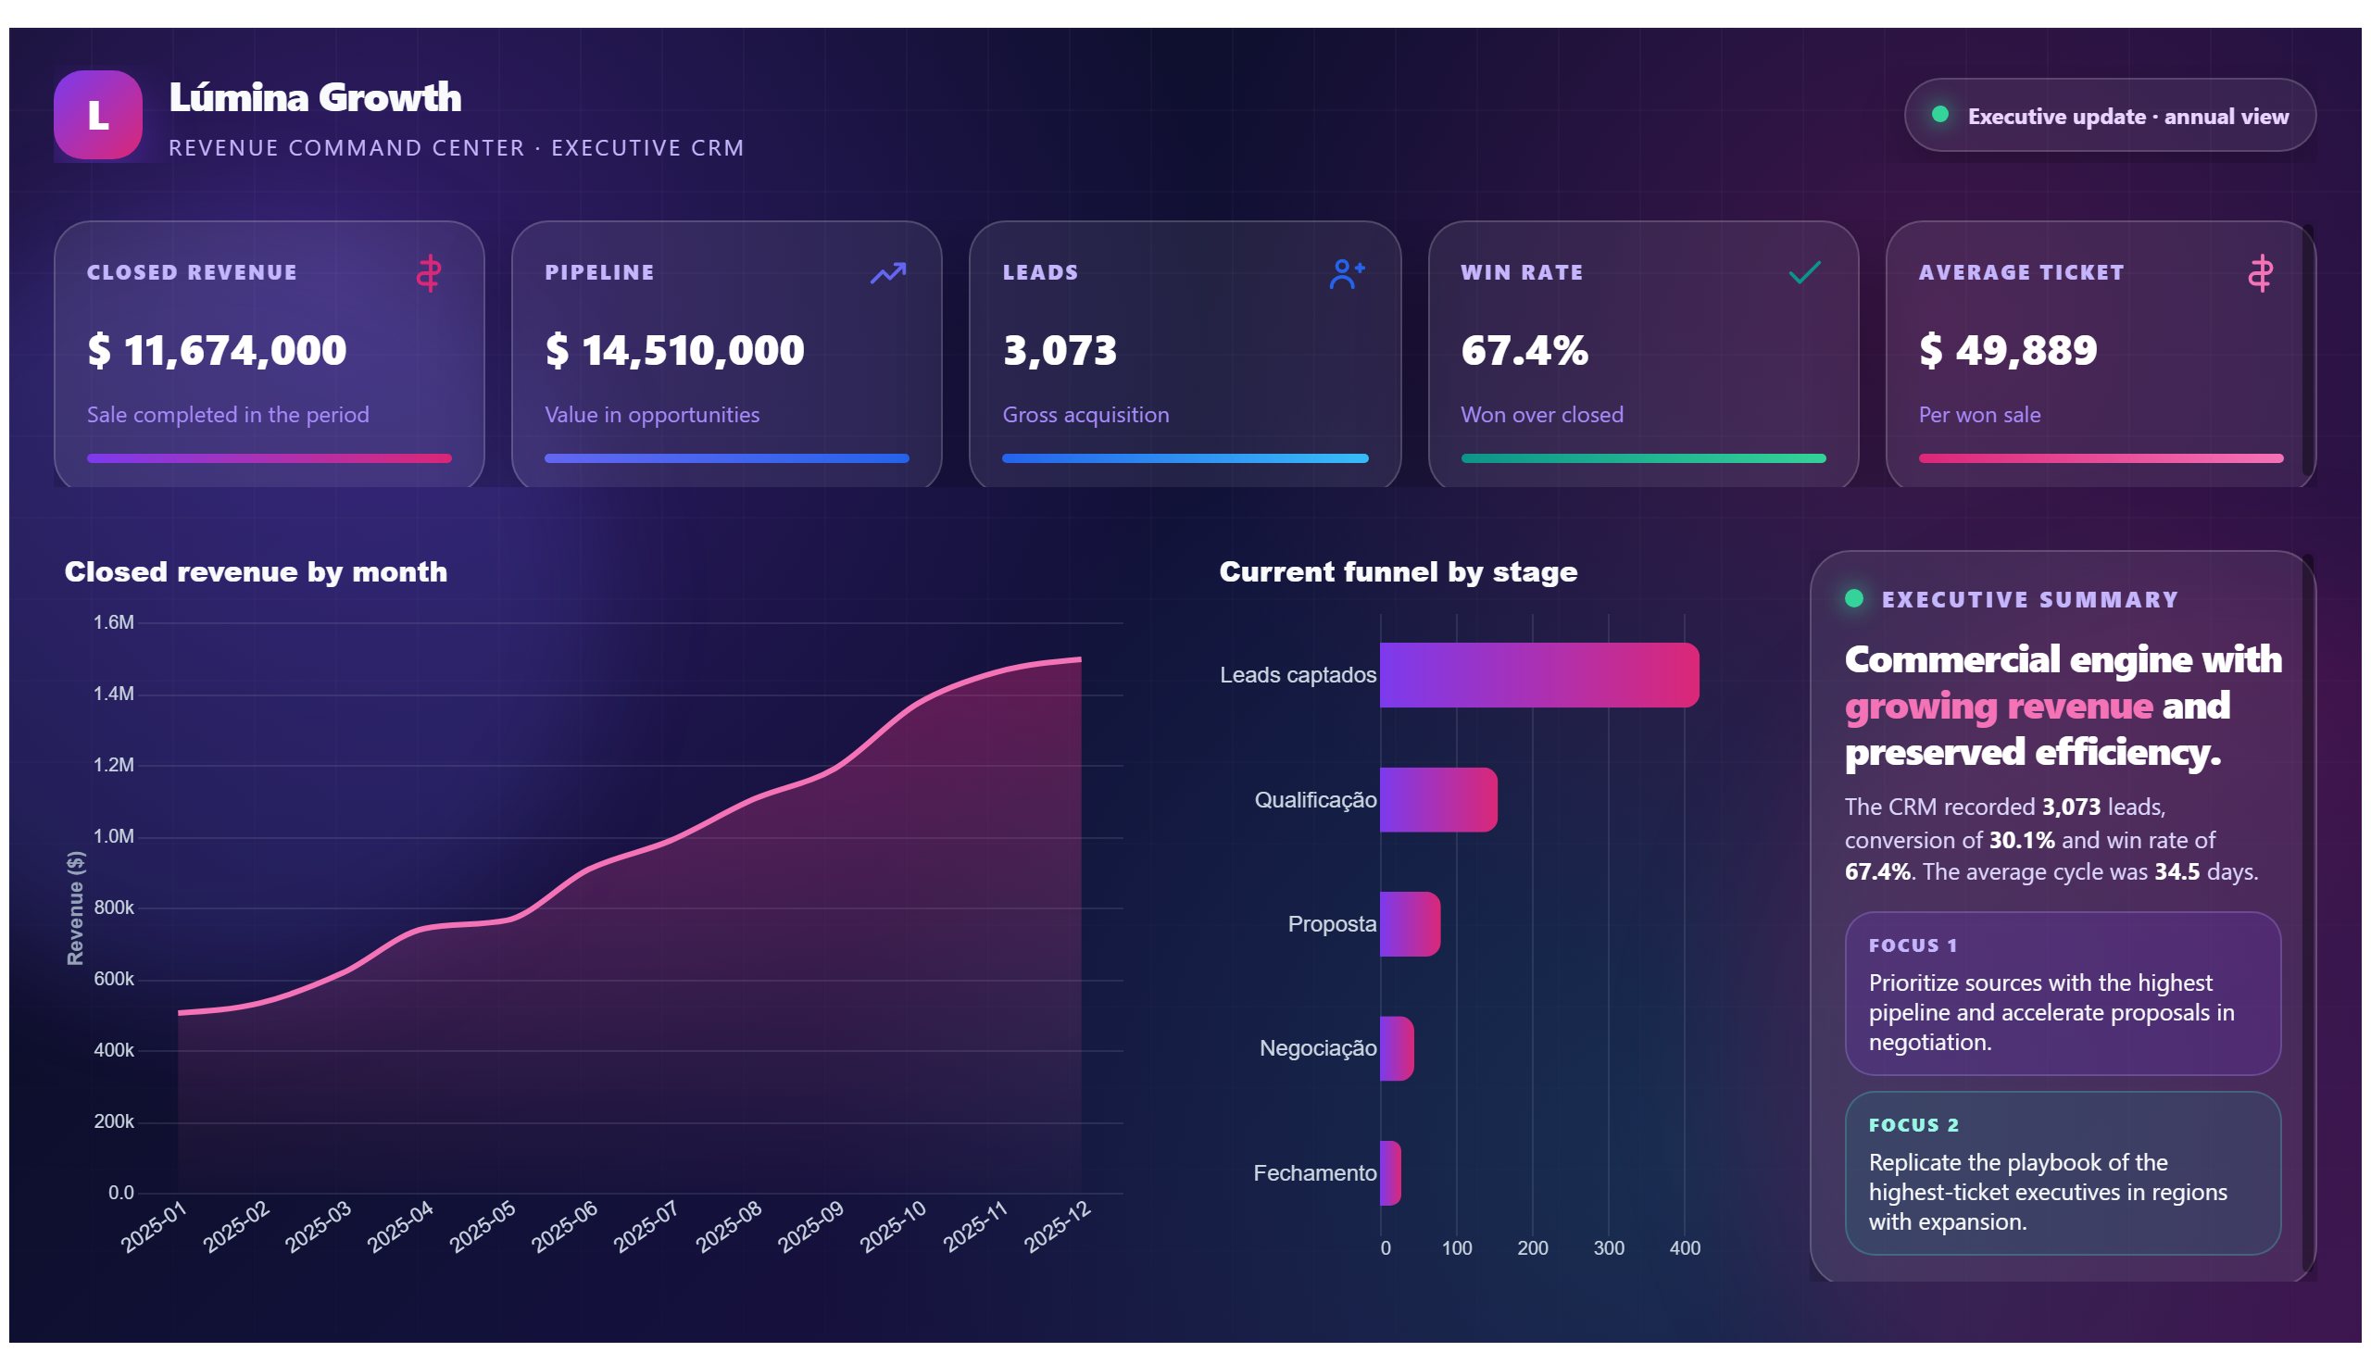
Task: Click the Negociação funnel bar
Action: (x=1397, y=1048)
